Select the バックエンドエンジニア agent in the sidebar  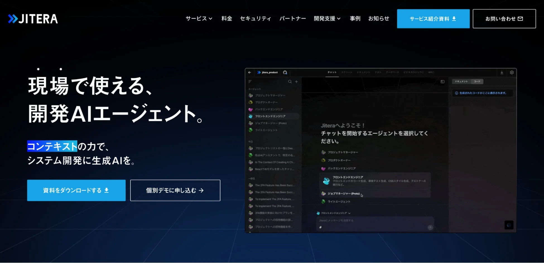269,109
